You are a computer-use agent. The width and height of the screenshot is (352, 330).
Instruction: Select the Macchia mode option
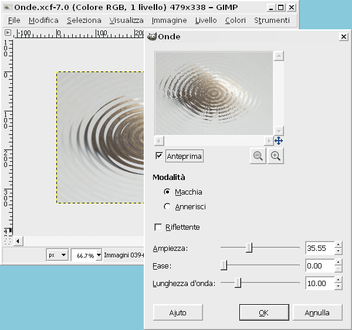(168, 192)
